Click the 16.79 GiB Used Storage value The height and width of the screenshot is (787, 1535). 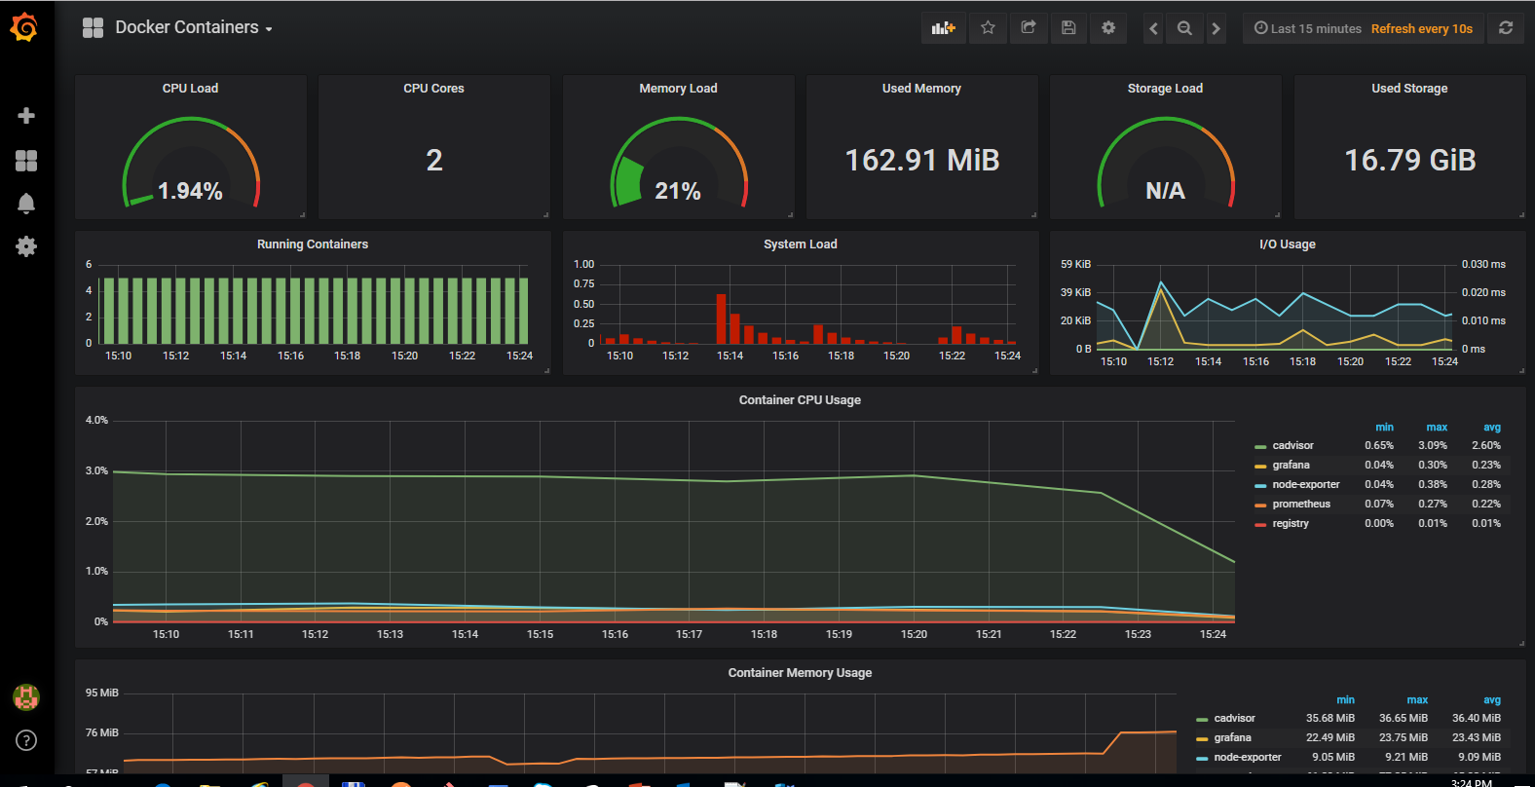coord(1410,160)
